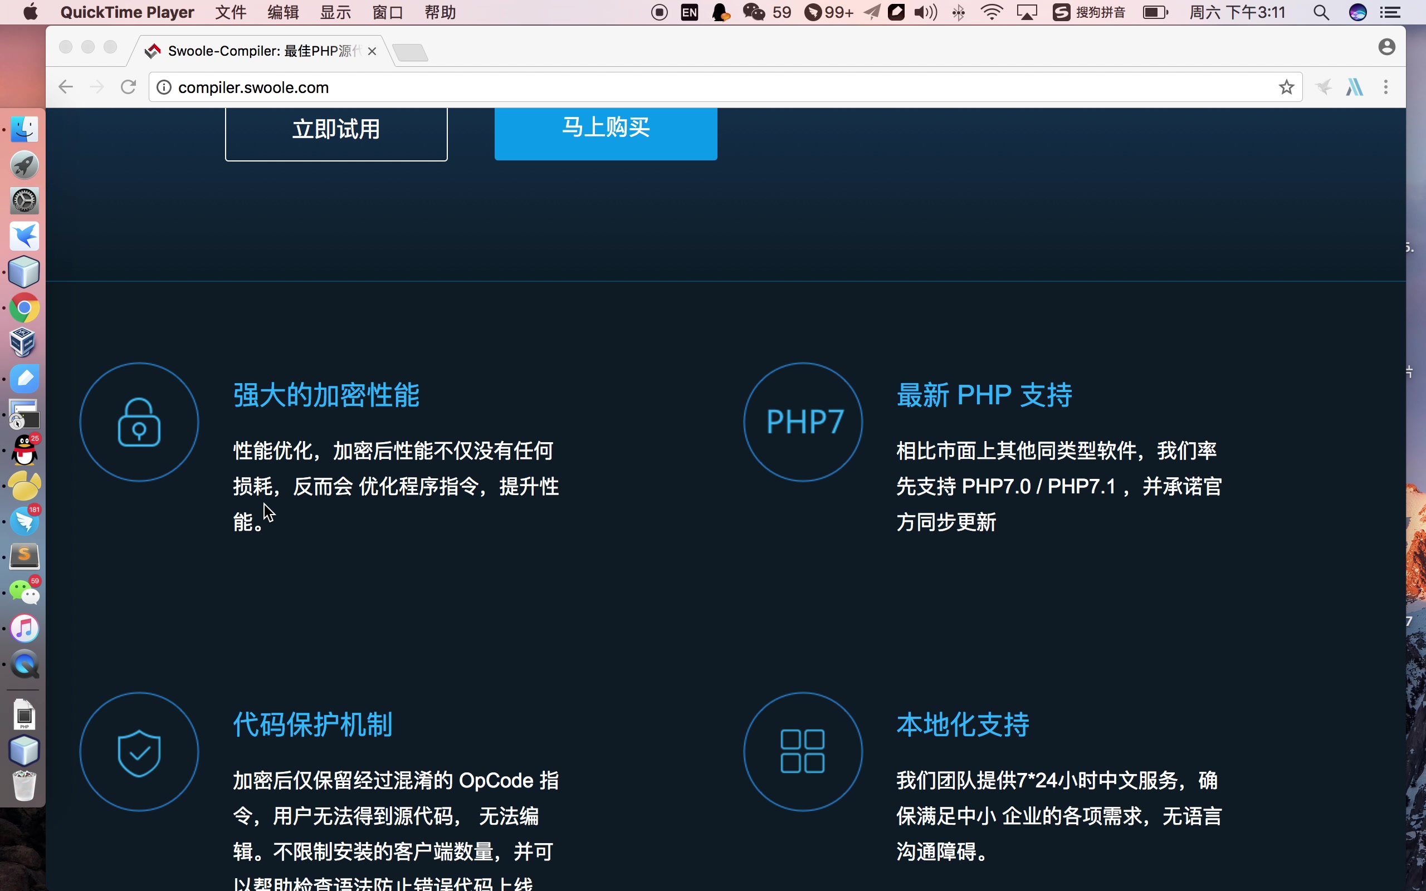
Task: Click the PHP7 circle icon
Action: (803, 422)
